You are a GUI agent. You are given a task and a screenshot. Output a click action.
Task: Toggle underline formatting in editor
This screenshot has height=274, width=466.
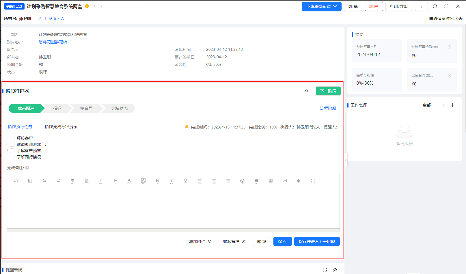coord(186,181)
